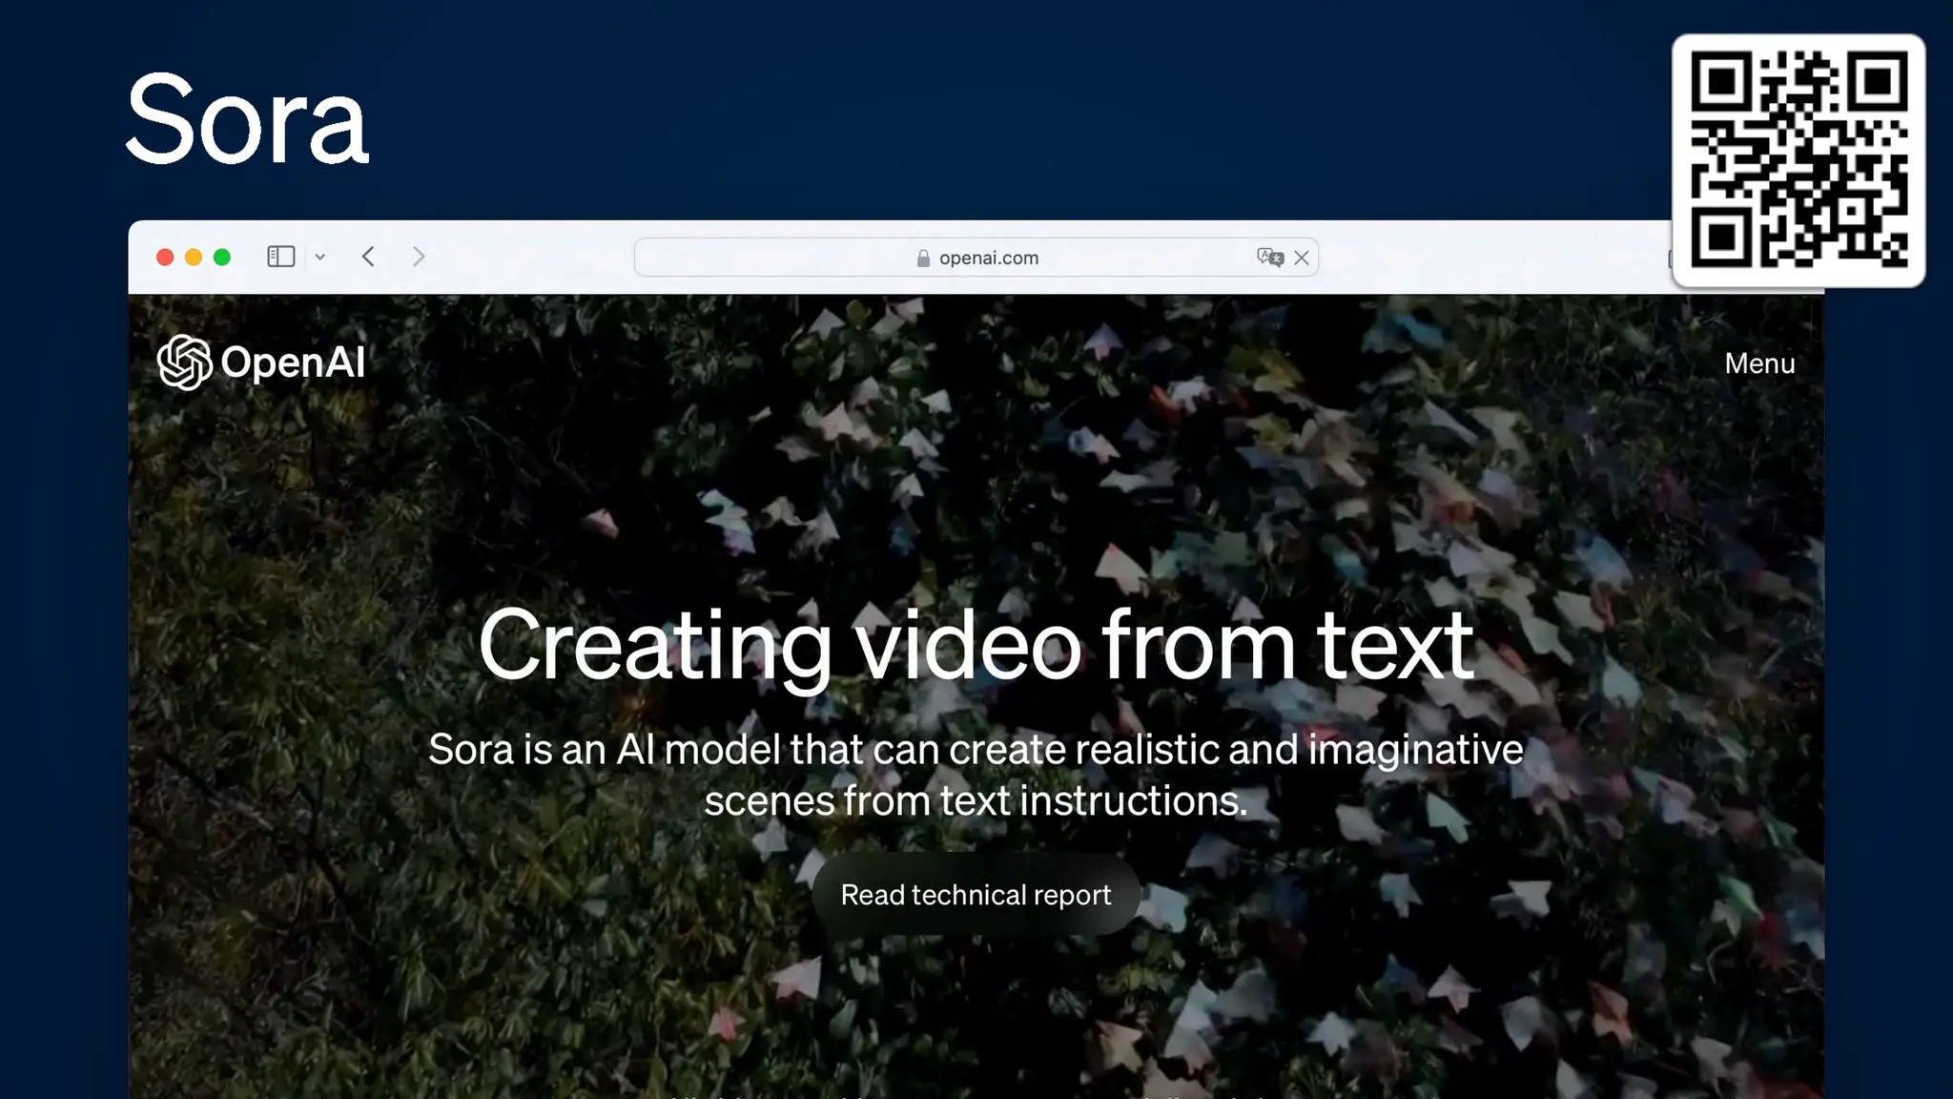The image size is (1953, 1099).
Task: Click the forward navigation arrow
Action: (x=419, y=257)
